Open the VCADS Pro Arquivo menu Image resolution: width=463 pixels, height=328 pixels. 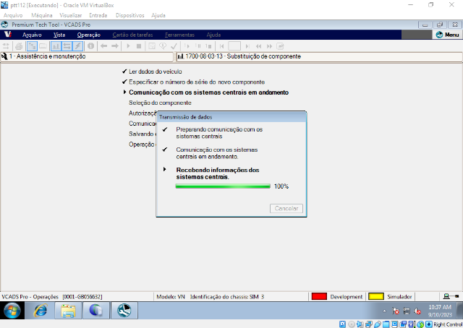(32, 35)
